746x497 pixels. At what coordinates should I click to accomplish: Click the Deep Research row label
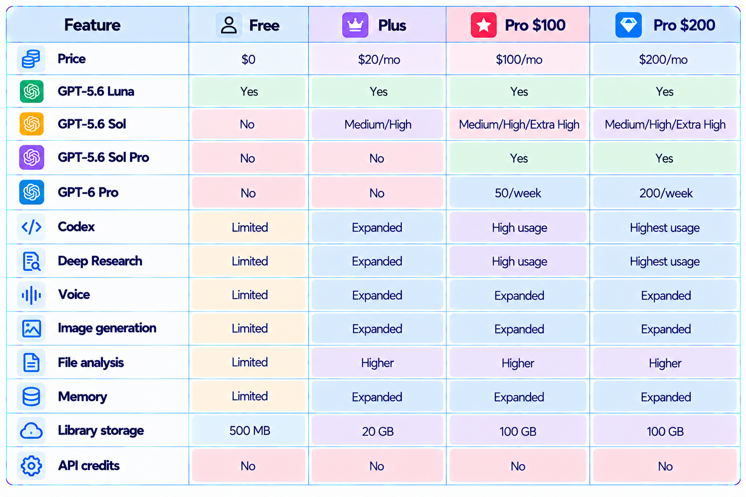(x=100, y=261)
